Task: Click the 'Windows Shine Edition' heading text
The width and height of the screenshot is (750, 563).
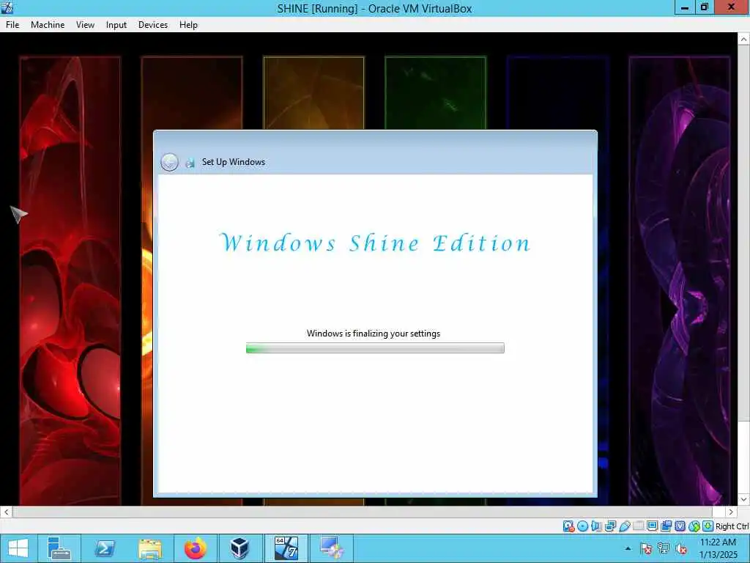Action: click(375, 243)
